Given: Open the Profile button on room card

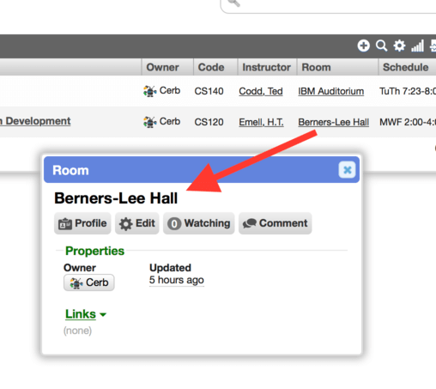Looking at the screenshot, I should tap(82, 223).
